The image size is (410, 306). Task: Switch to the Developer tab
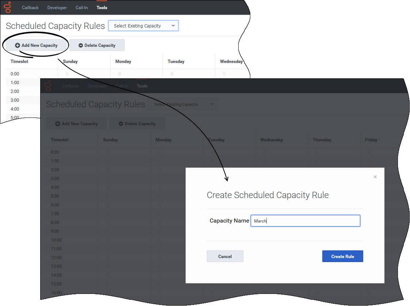57,8
